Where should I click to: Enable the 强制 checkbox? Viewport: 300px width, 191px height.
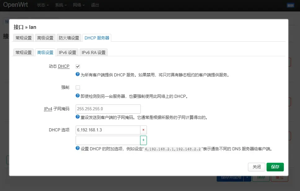(x=78, y=88)
